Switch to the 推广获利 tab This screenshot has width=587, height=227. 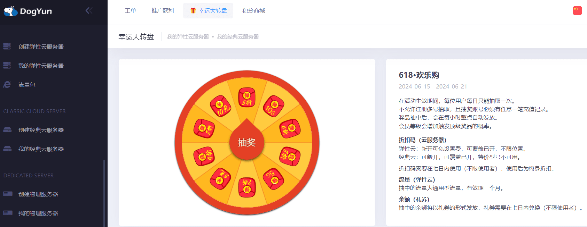[x=163, y=11]
